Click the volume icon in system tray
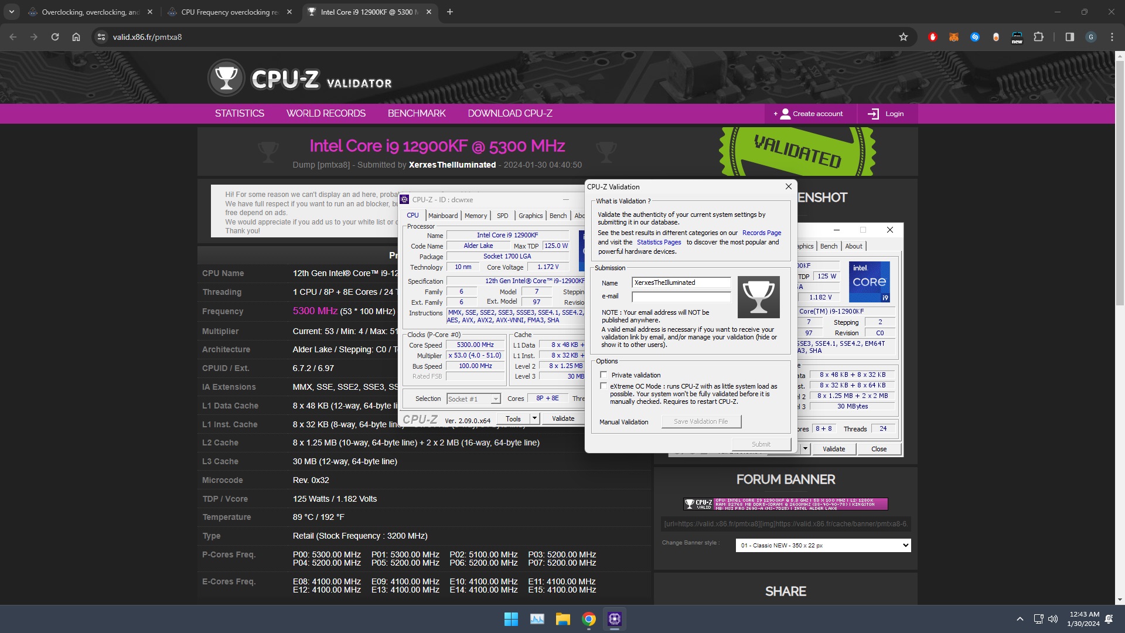Image resolution: width=1125 pixels, height=633 pixels. (x=1053, y=619)
